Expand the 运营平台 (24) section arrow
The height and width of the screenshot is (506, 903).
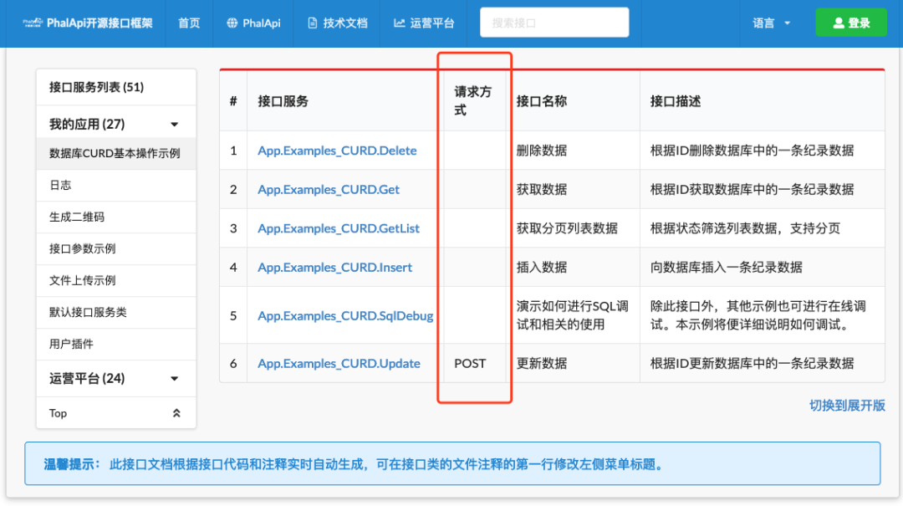(x=175, y=379)
